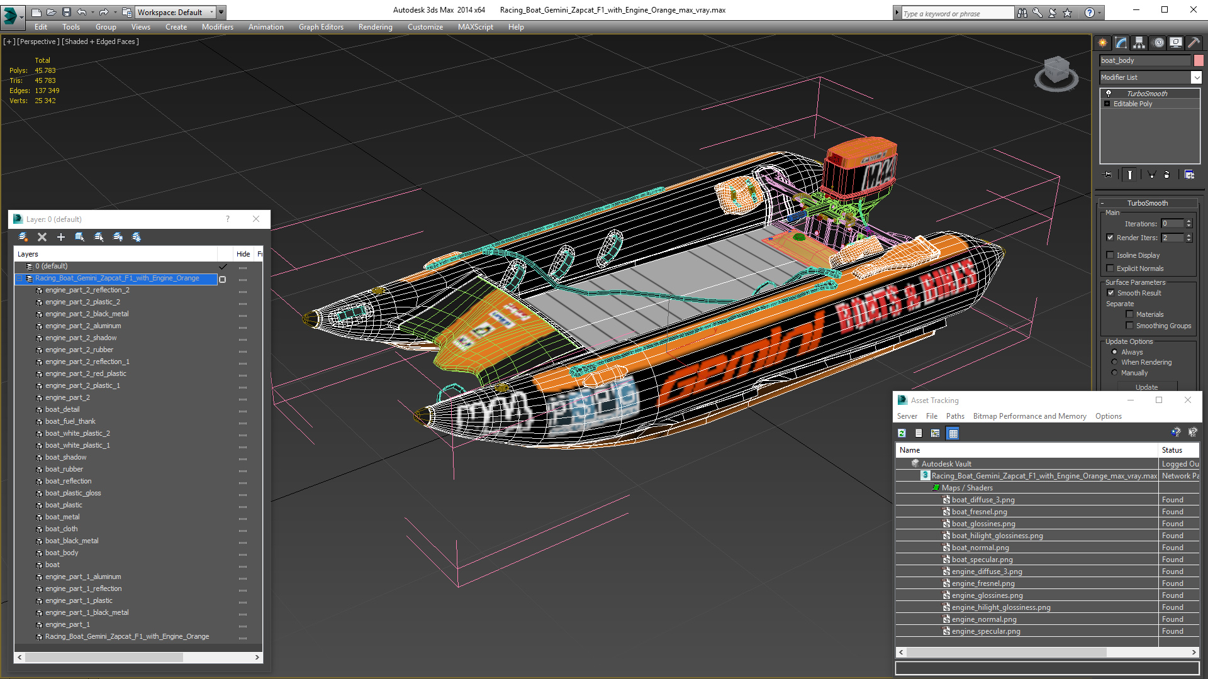The width and height of the screenshot is (1208, 679).
Task: Open the Hierarchy command panel tab
Action: coord(1139,43)
